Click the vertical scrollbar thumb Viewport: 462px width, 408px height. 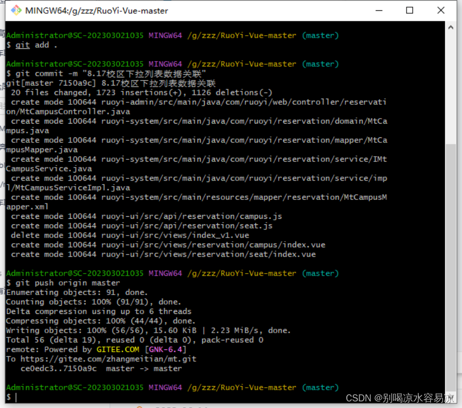(x=451, y=267)
